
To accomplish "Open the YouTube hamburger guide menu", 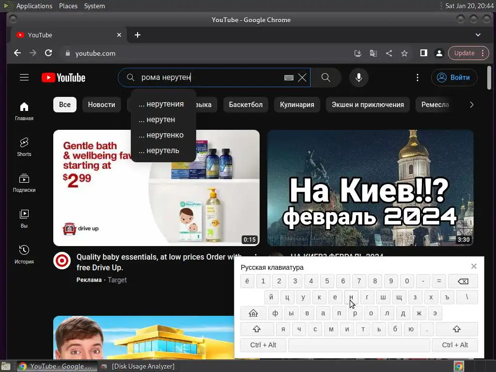I will coord(24,77).
